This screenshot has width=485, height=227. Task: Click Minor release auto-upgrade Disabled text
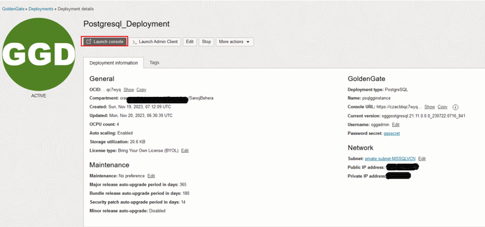click(157, 211)
